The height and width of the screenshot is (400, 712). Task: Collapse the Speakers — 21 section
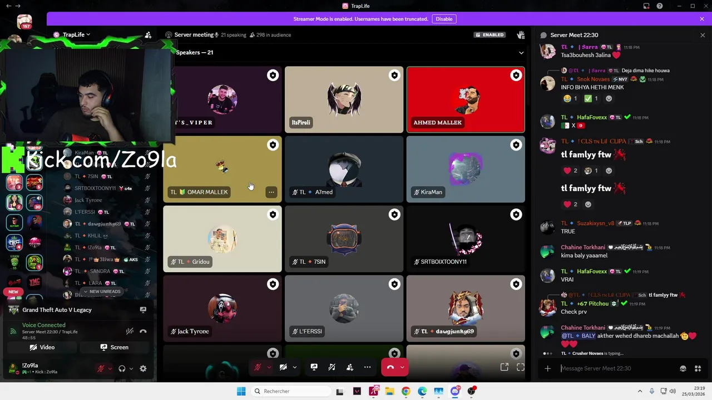[521, 53]
